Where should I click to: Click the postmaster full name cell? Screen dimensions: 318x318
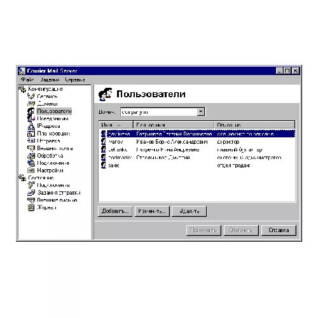click(163, 158)
